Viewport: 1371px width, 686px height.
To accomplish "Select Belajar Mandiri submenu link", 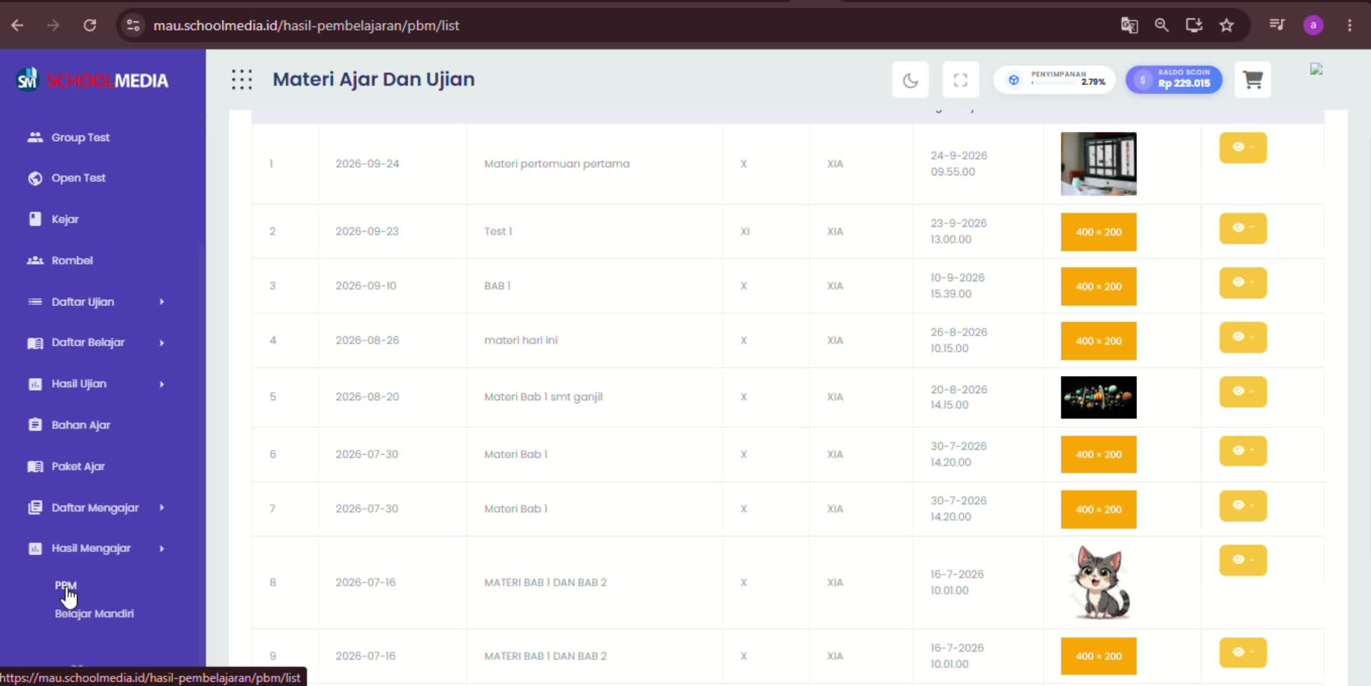I will coord(94,614).
